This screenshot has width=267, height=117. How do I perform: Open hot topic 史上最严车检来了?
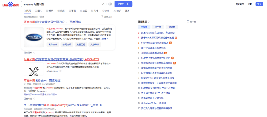point(156,93)
